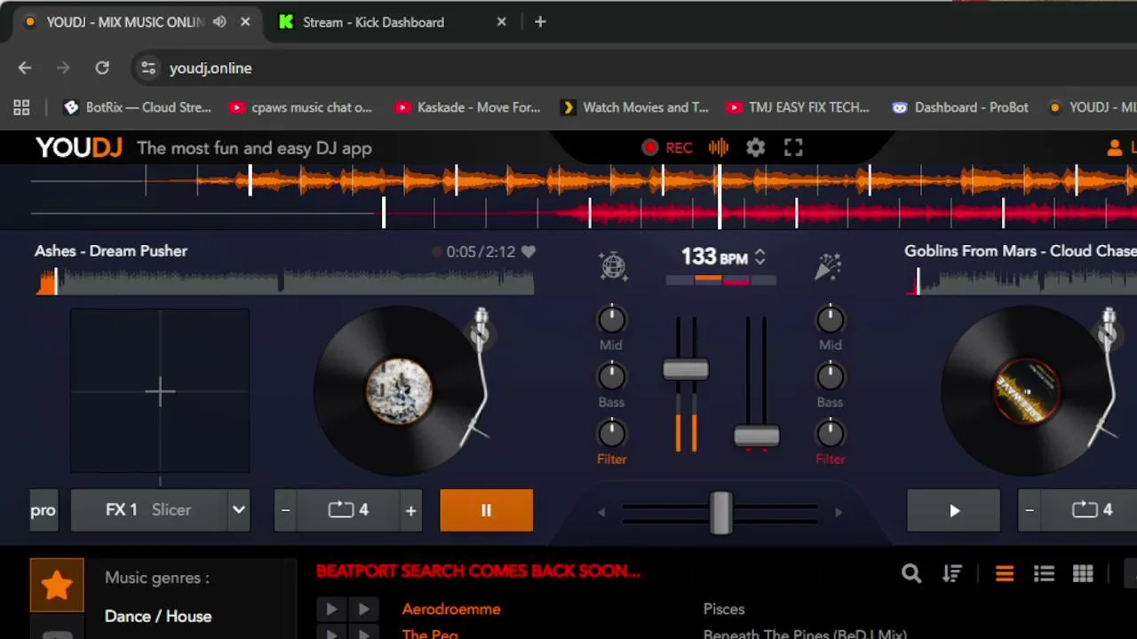
Task: Play the right deck
Action: coord(954,510)
